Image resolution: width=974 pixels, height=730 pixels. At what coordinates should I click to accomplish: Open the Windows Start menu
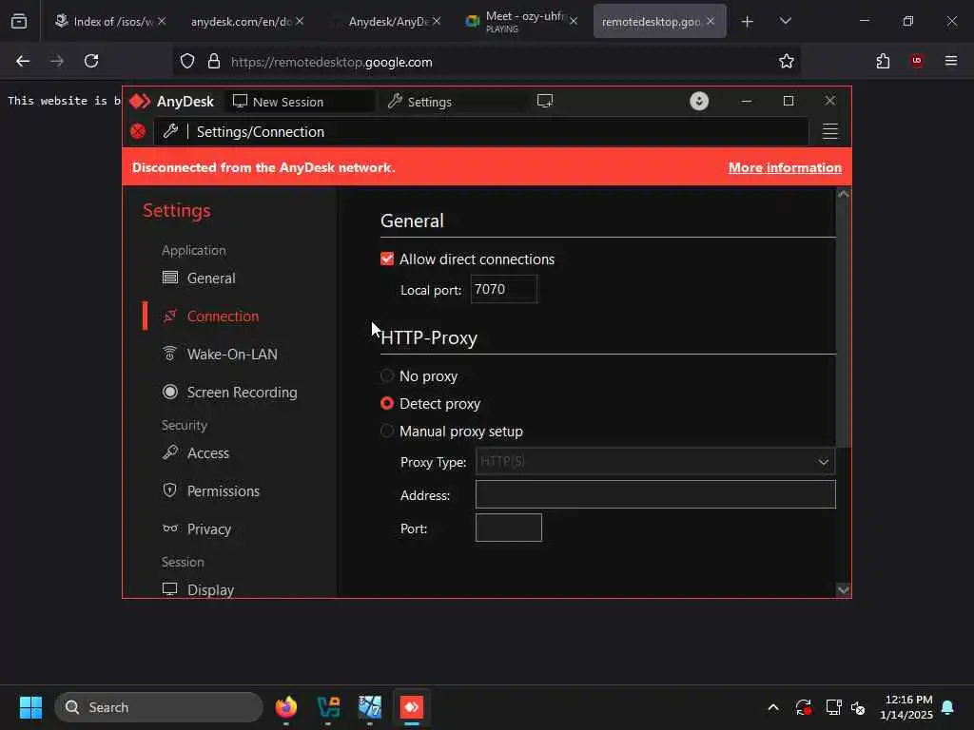click(x=30, y=707)
